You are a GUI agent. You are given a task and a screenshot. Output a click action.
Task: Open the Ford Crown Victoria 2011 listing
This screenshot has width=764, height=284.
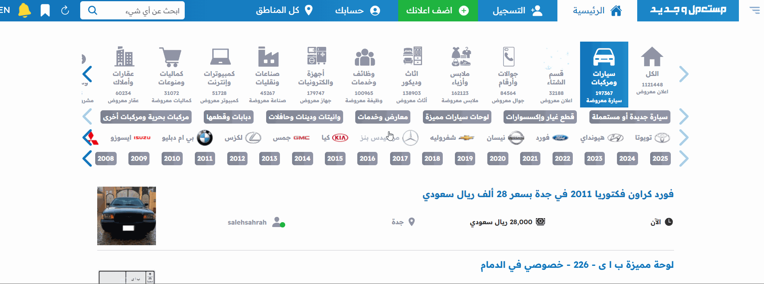[x=548, y=194]
